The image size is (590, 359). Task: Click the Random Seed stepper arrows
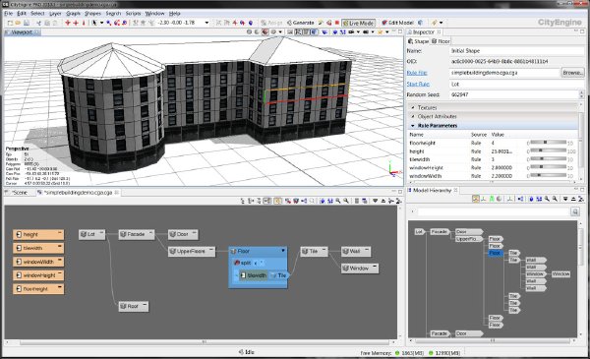click(x=581, y=94)
